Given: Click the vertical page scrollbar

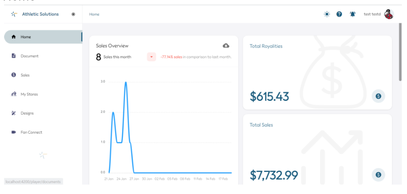Looking at the screenshot, I should point(400,52).
